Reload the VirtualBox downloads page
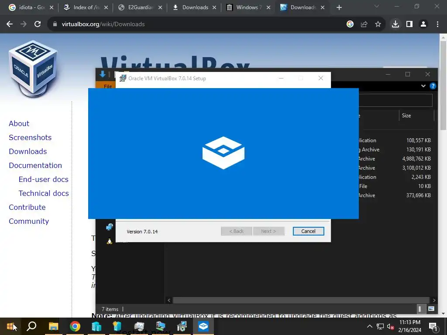Image resolution: width=447 pixels, height=335 pixels. coord(38,24)
